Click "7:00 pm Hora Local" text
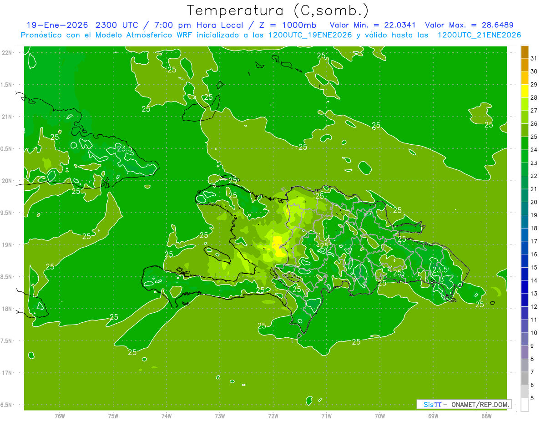Image resolution: width=546 pixels, height=422 pixels. pos(199,25)
